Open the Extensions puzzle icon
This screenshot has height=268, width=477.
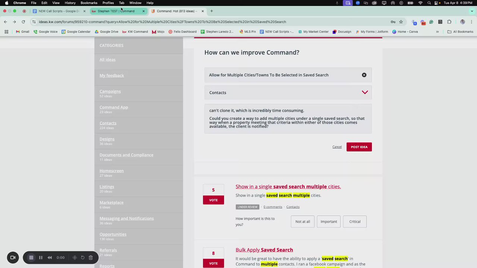click(449, 22)
